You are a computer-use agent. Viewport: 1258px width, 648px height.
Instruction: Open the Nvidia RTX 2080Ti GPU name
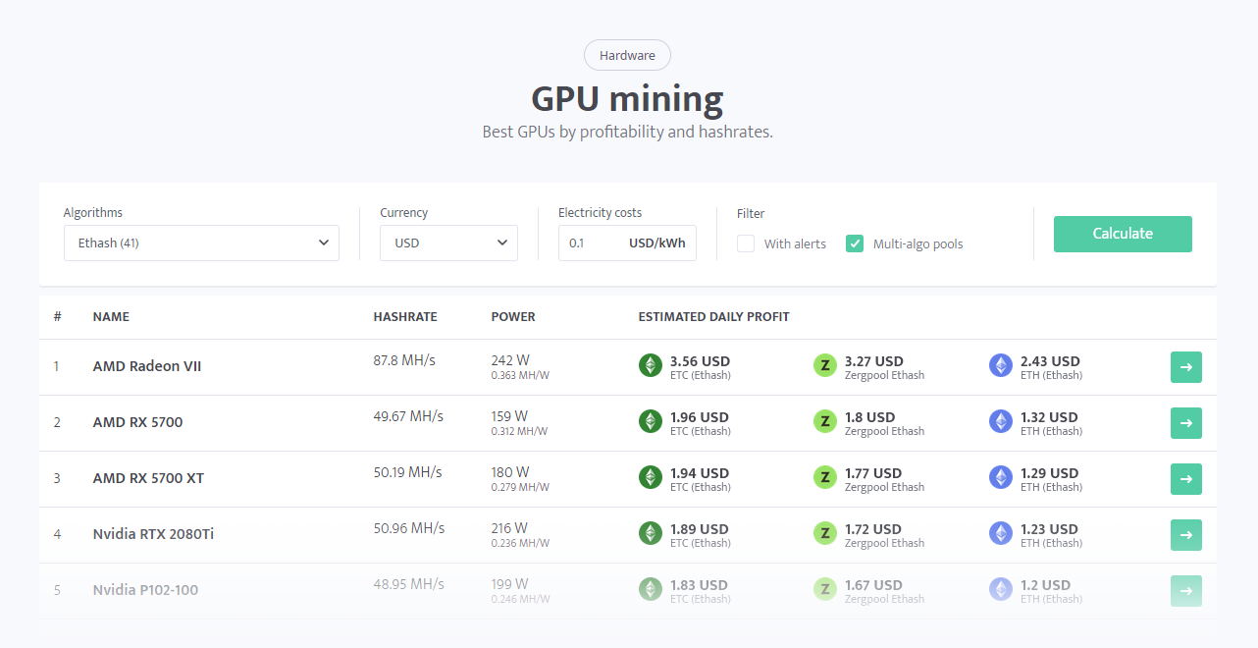pos(153,534)
